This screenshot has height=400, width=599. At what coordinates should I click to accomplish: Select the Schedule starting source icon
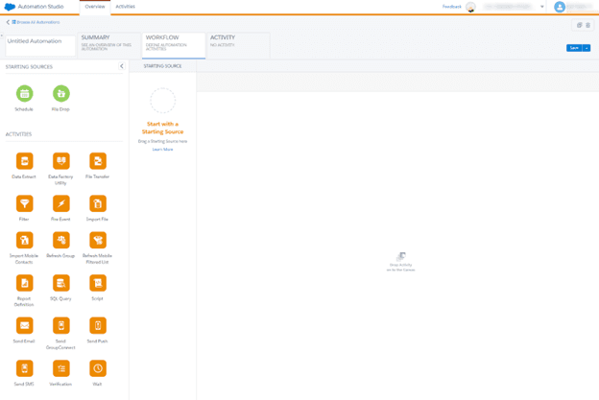24,93
